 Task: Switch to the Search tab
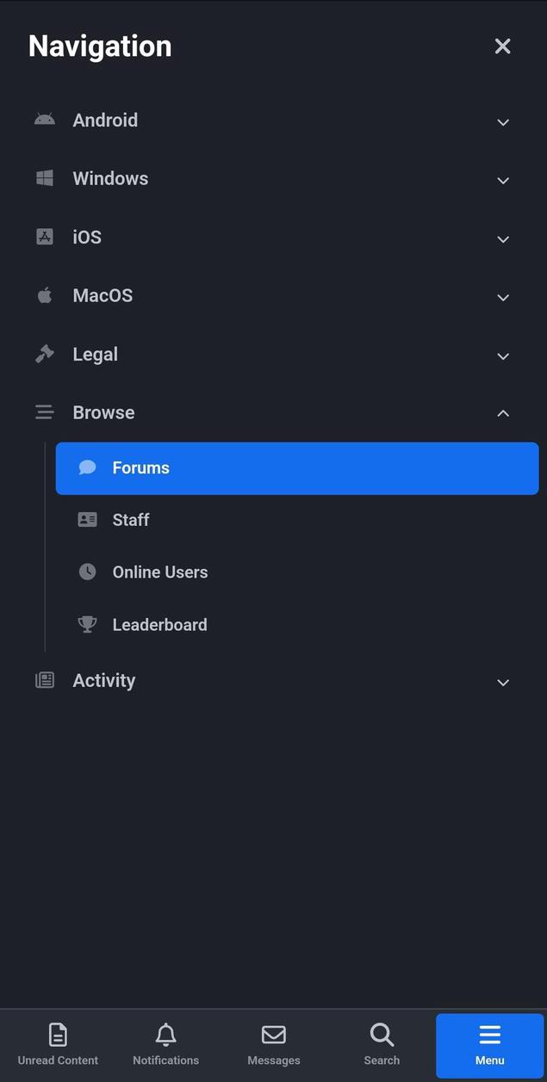click(382, 1045)
